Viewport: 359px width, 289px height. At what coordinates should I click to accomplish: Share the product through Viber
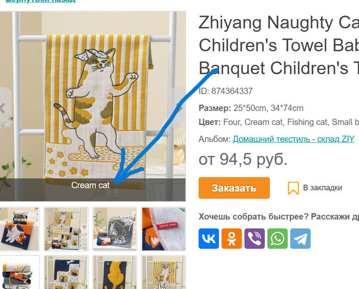[x=254, y=239]
